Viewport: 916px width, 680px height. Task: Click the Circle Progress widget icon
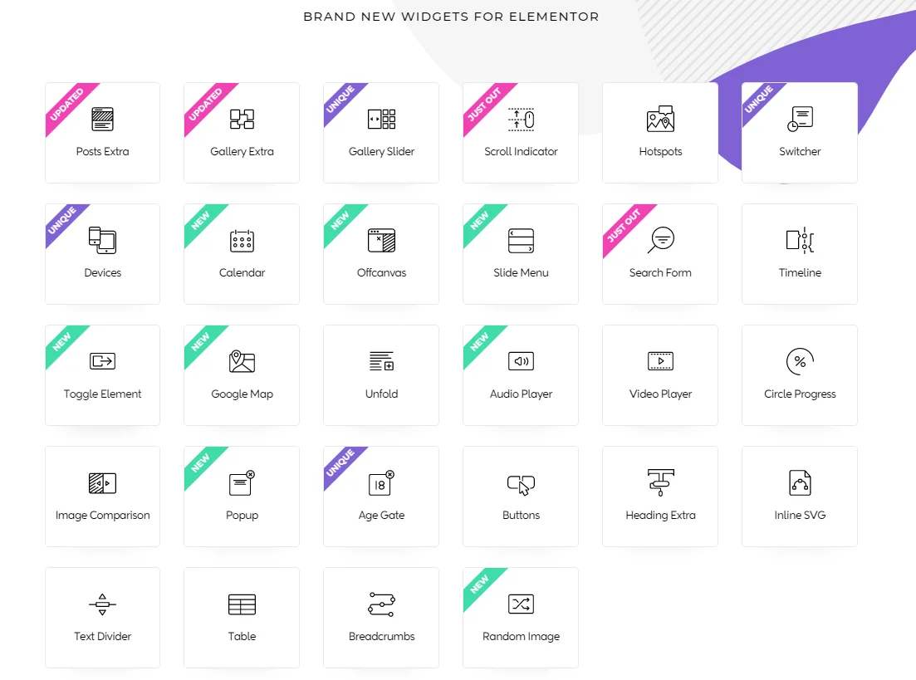800,360
